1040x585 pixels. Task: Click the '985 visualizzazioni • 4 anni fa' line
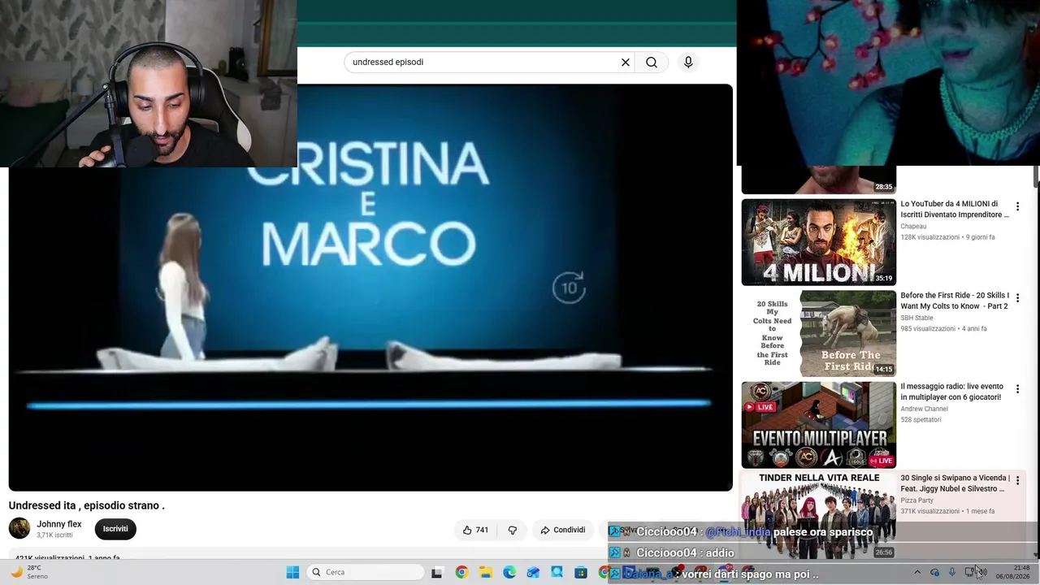click(x=943, y=329)
